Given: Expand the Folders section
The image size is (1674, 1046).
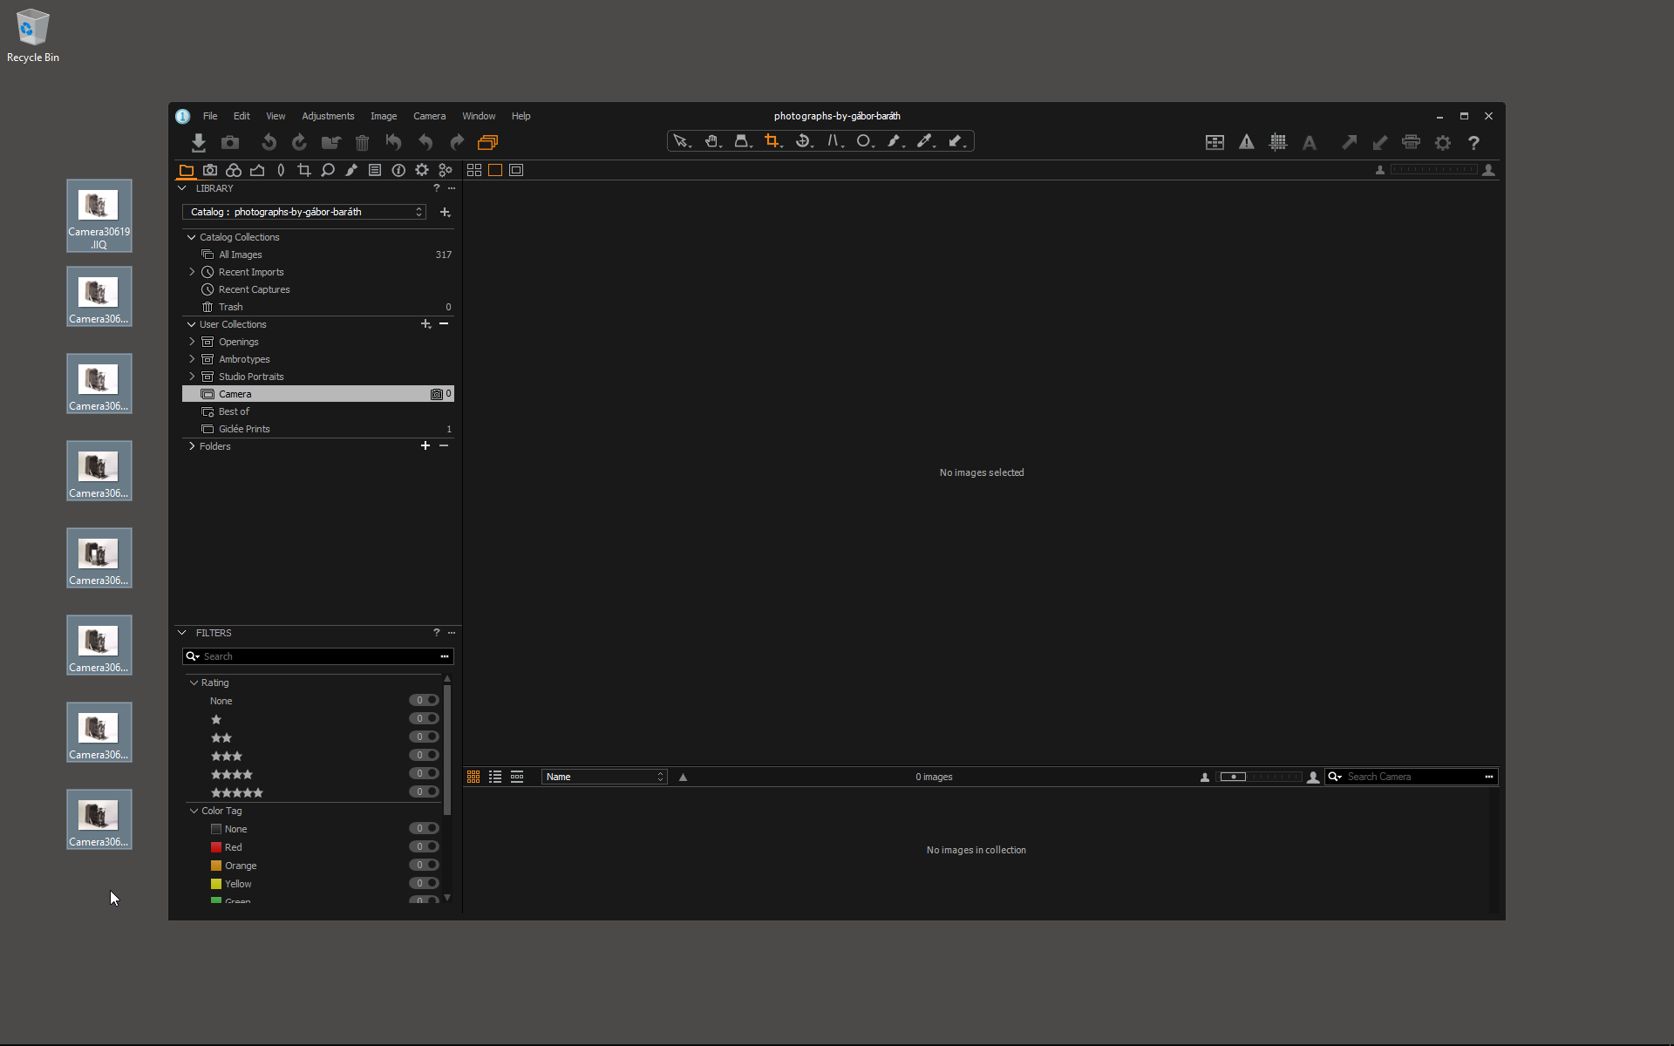Looking at the screenshot, I should click(x=192, y=446).
